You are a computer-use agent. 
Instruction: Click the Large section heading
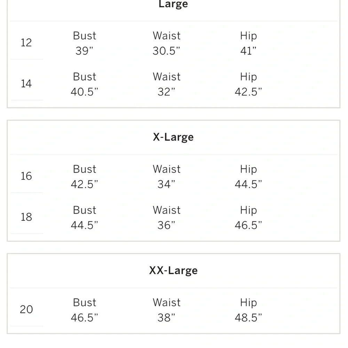pos(173,5)
